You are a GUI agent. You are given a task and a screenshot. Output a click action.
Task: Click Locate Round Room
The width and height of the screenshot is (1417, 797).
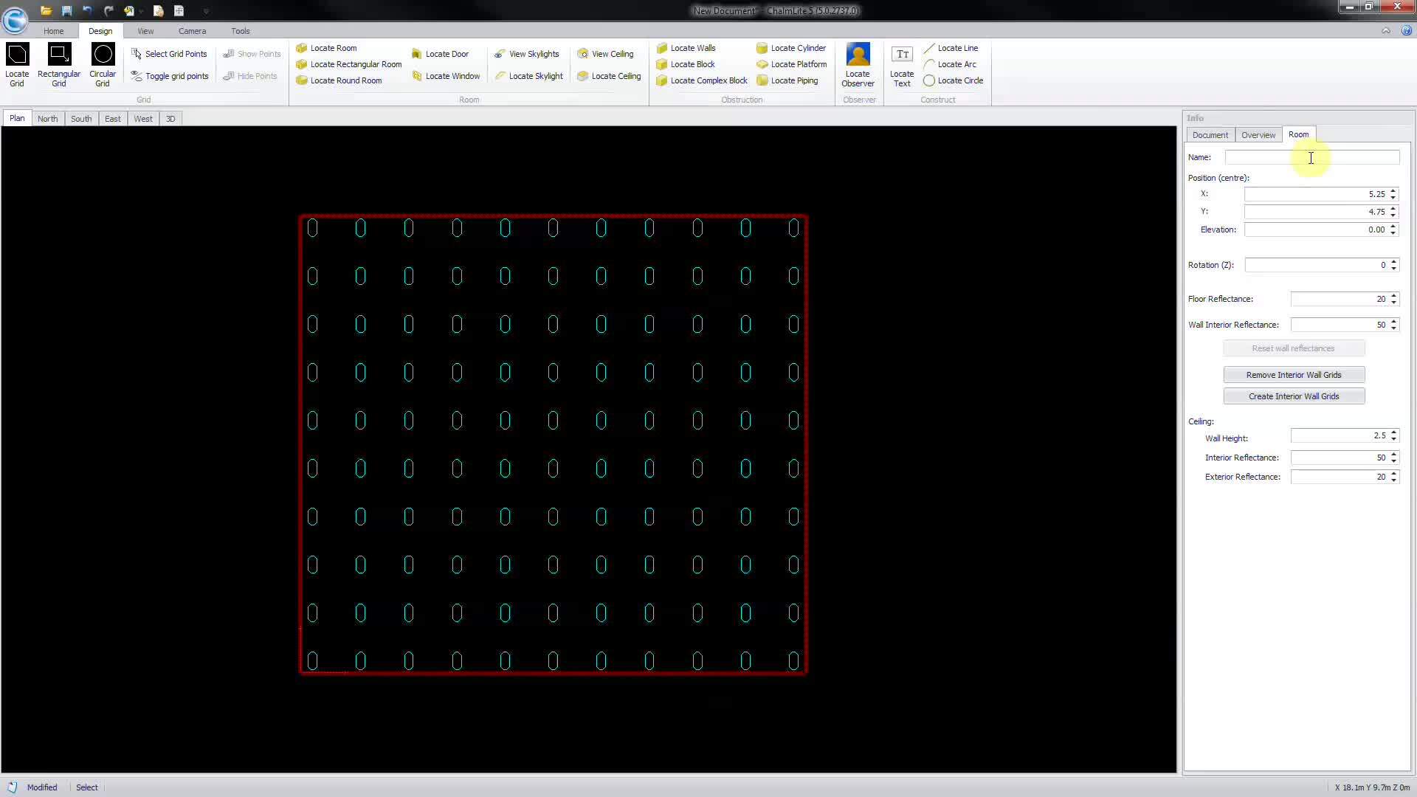click(x=339, y=80)
